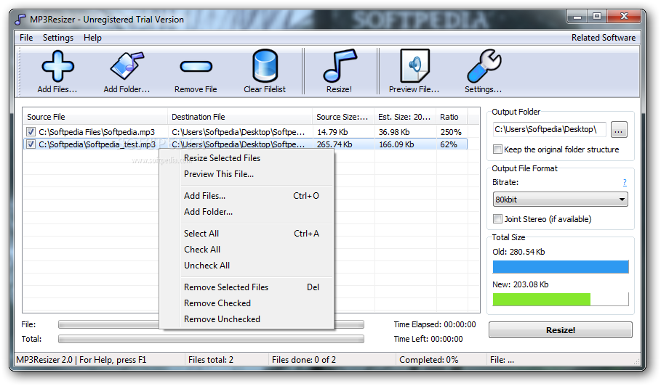Click the 36.98 Kb estimated size cell
The width and height of the screenshot is (661, 386).
394,132
